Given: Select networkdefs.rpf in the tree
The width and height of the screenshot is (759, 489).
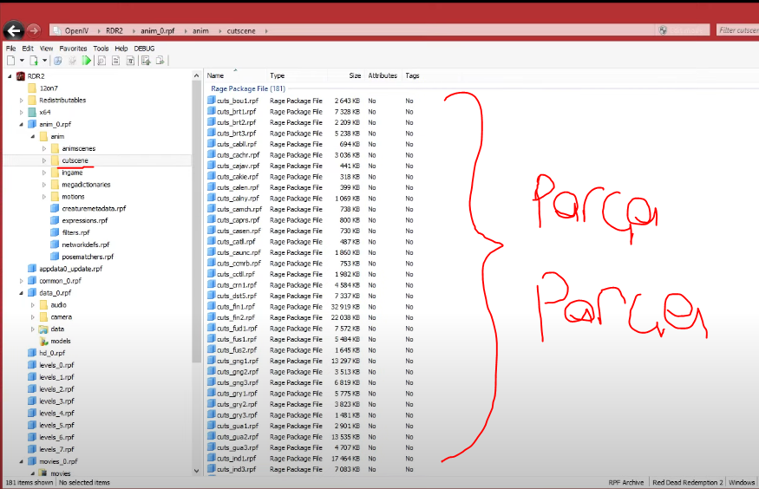Looking at the screenshot, I should click(86, 244).
